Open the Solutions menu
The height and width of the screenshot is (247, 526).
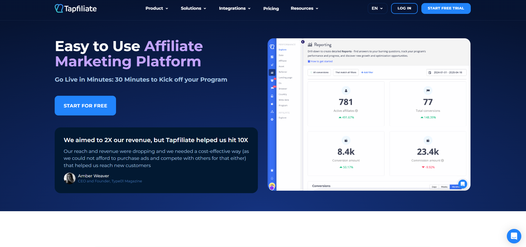coord(193,8)
